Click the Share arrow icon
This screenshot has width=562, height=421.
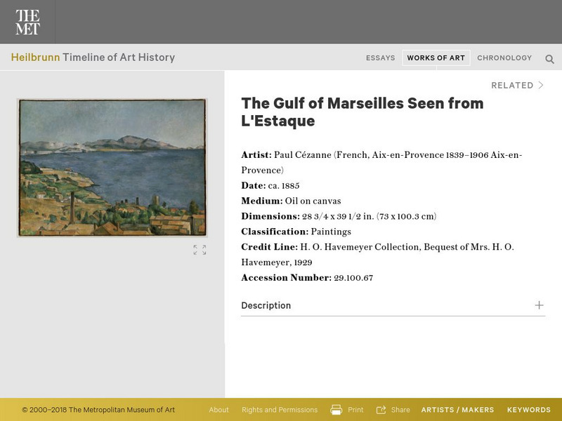[x=381, y=410]
